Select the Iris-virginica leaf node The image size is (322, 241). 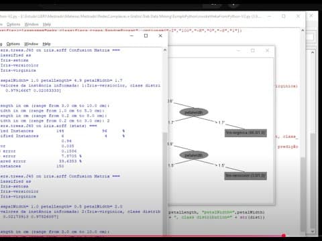click(246, 133)
